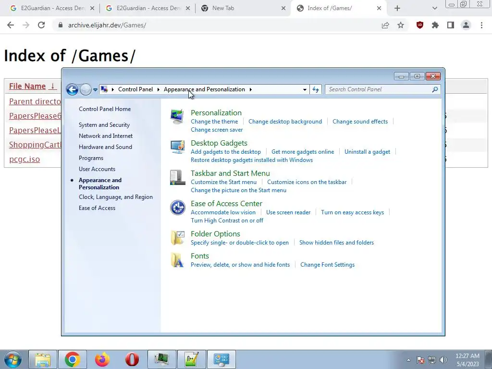Click Uninstall a gadget link
This screenshot has height=369, width=492.
tap(368, 152)
